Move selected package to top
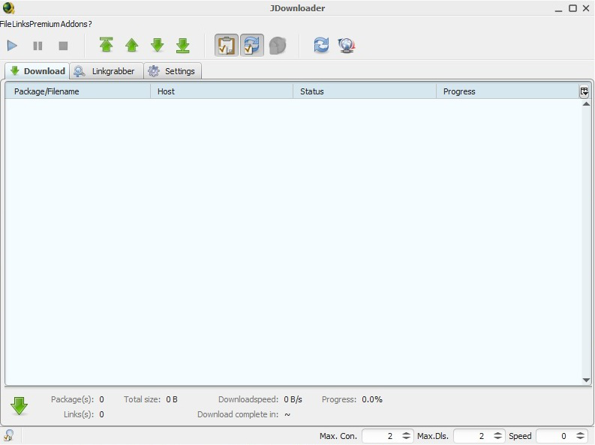This screenshot has width=595, height=445. pyautogui.click(x=107, y=45)
